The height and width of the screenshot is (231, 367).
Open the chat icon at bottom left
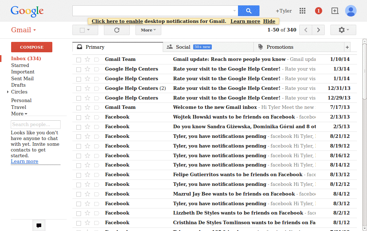pos(39,226)
